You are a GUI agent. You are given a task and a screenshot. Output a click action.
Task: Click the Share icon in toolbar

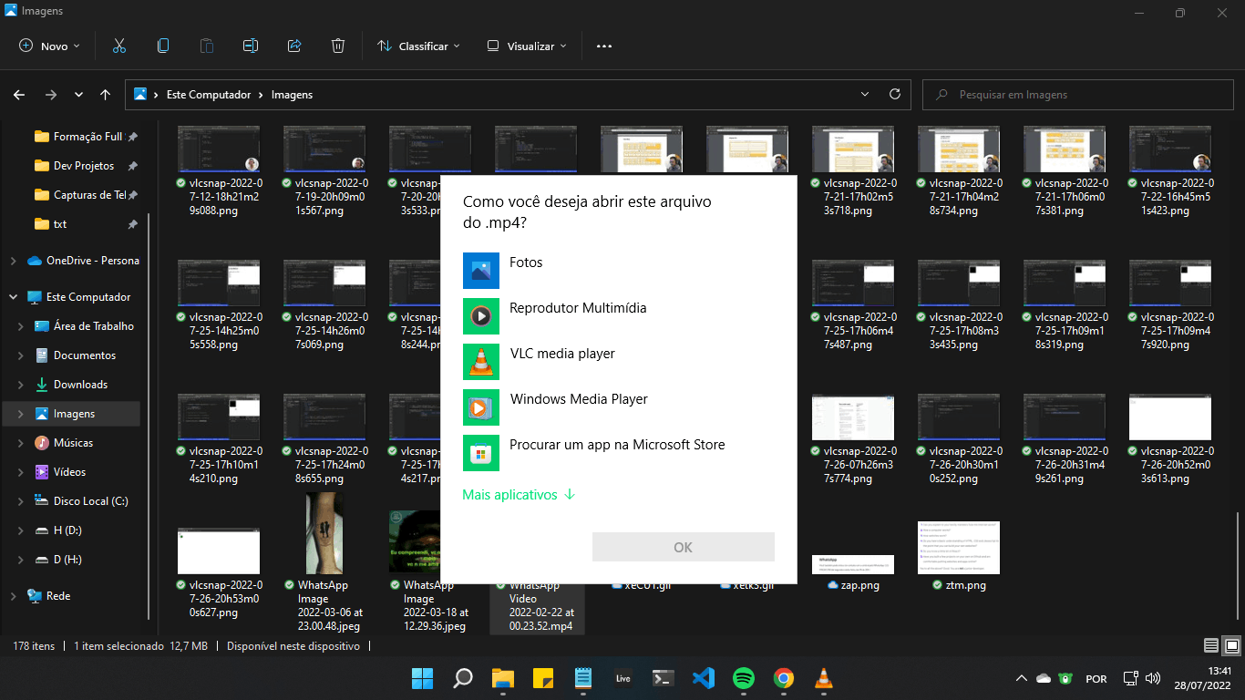[294, 46]
